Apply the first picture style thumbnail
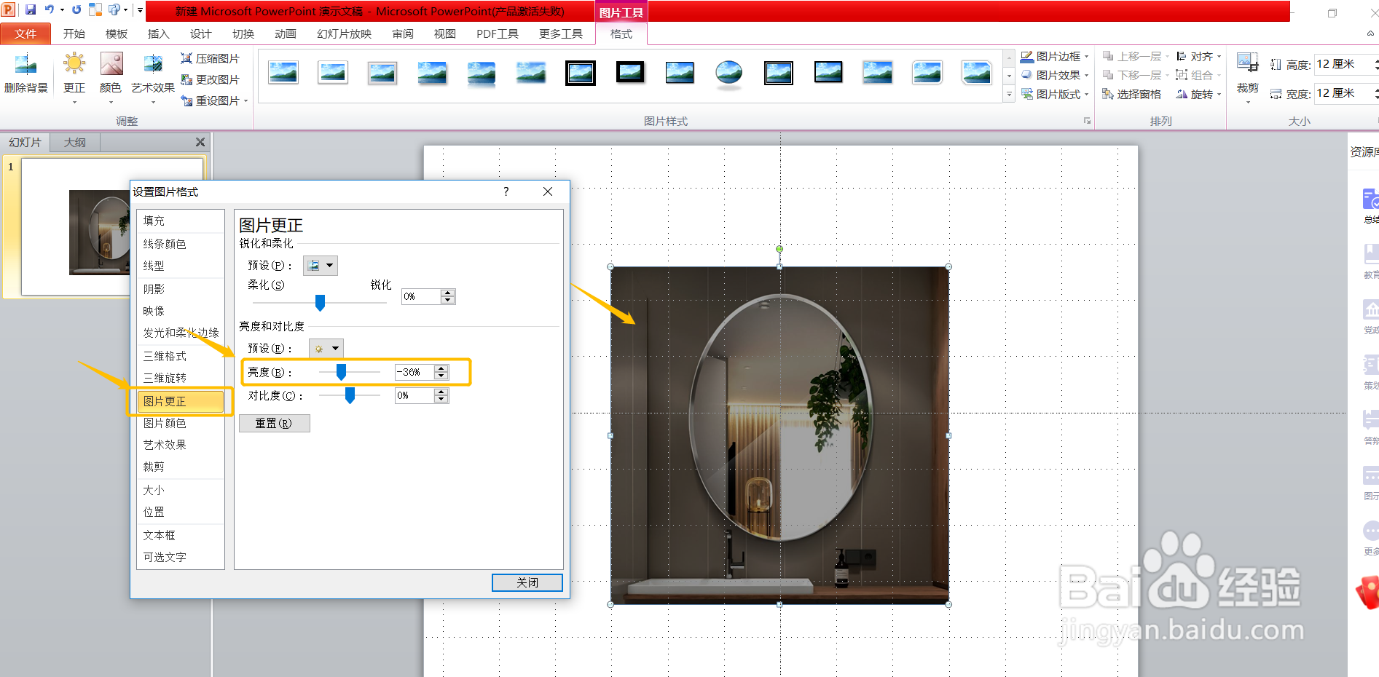Viewport: 1379px width, 677px height. pos(283,73)
